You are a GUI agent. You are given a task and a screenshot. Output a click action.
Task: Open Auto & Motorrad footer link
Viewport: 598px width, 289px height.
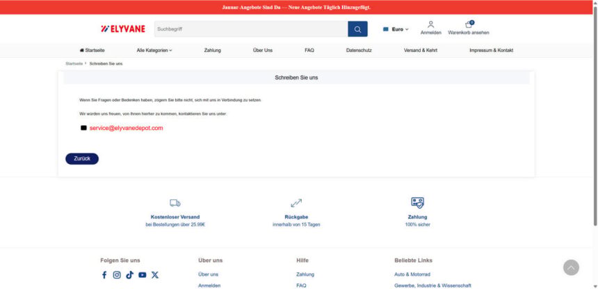click(x=412, y=274)
